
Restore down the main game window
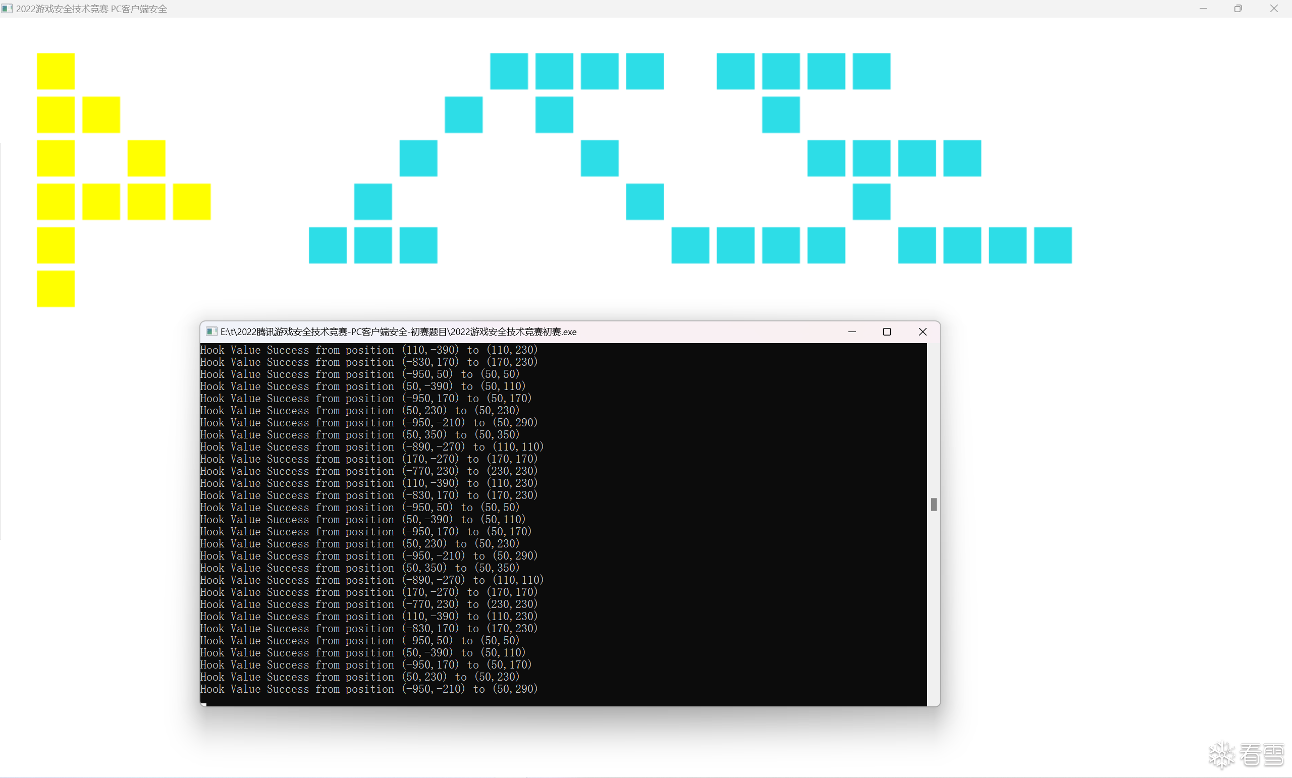point(1238,9)
